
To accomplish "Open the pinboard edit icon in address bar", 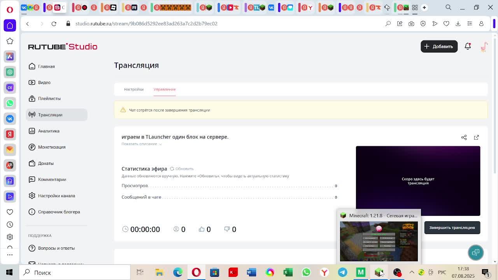I will click(400, 24).
